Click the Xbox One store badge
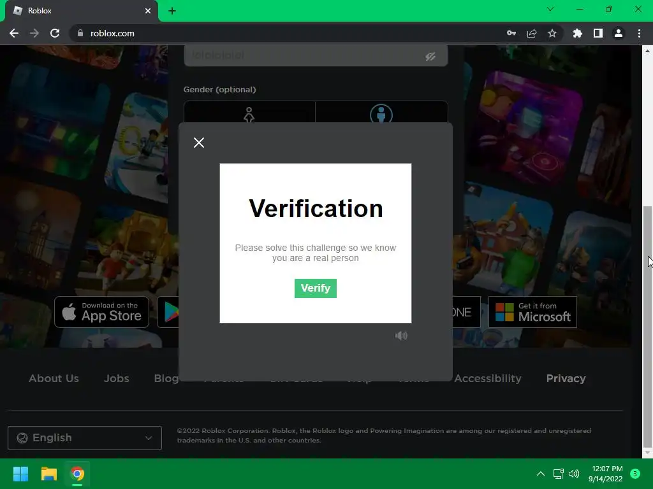The width and height of the screenshot is (653, 489). (x=466, y=312)
